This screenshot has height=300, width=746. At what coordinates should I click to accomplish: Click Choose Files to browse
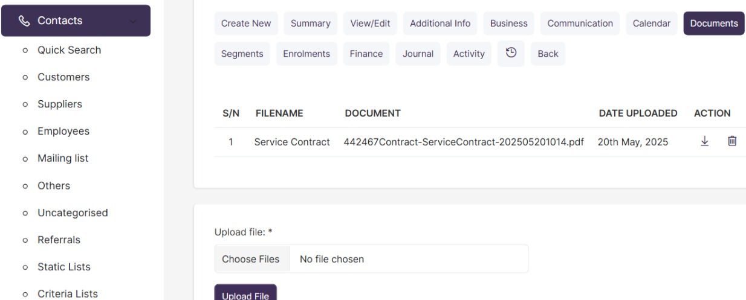pyautogui.click(x=251, y=259)
